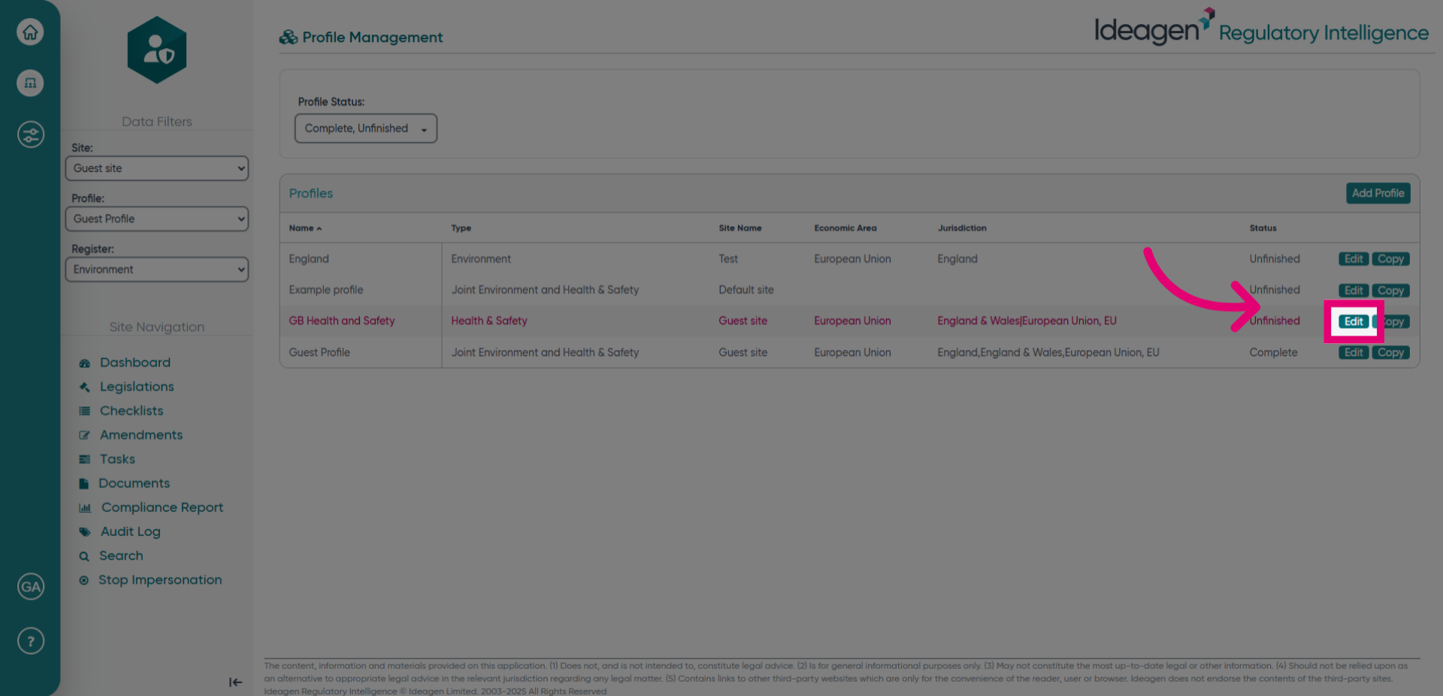1443x696 pixels.
Task: Select the England name cell
Action: pos(309,259)
